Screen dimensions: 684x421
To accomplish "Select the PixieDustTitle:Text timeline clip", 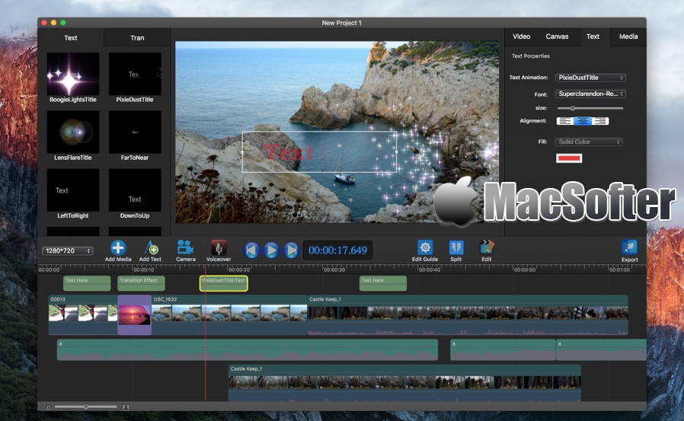I will (x=224, y=283).
